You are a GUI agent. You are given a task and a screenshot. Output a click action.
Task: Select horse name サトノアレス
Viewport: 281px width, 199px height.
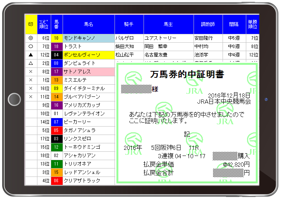89,72
